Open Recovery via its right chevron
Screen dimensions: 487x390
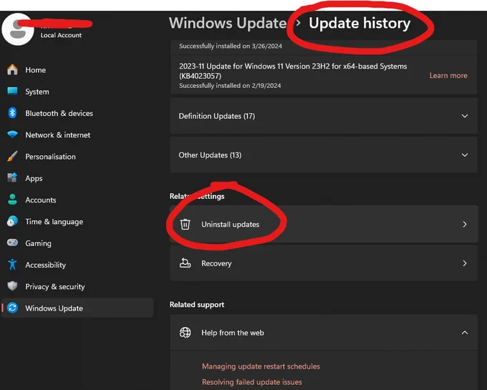point(465,263)
